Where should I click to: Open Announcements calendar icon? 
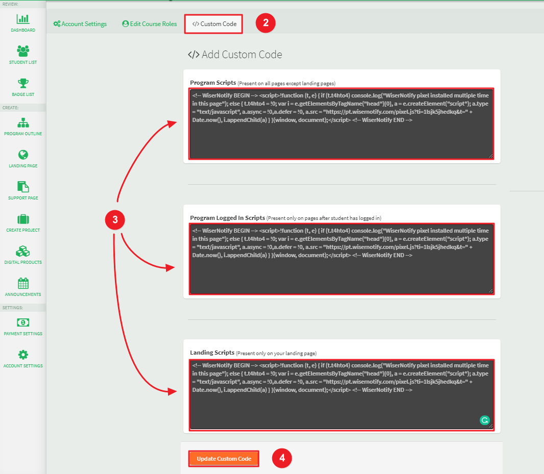[x=23, y=283]
